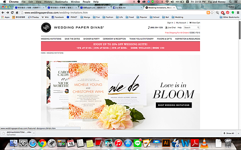Image resolution: width=241 pixels, height=150 pixels.
Task: Launch Adobe Illustrator from the dock
Action: coord(166,143)
